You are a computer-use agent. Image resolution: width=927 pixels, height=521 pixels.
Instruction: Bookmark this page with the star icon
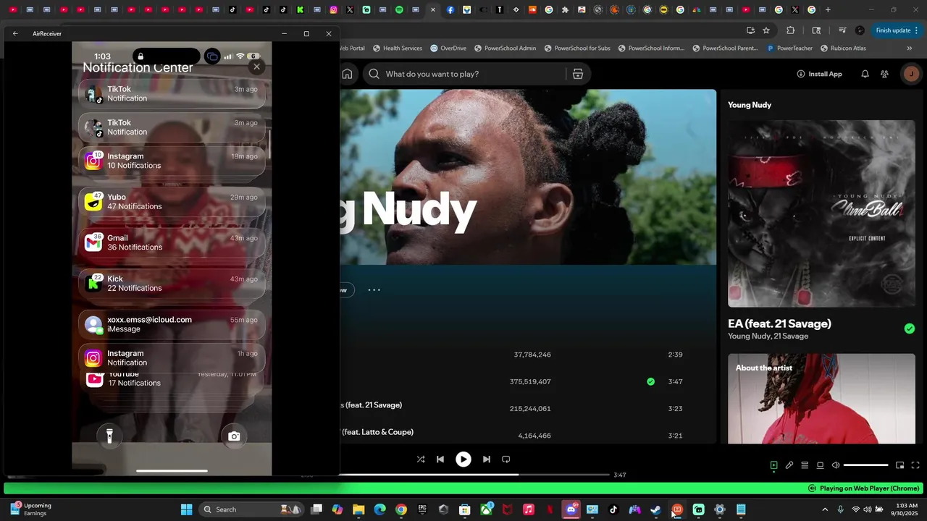tap(766, 30)
